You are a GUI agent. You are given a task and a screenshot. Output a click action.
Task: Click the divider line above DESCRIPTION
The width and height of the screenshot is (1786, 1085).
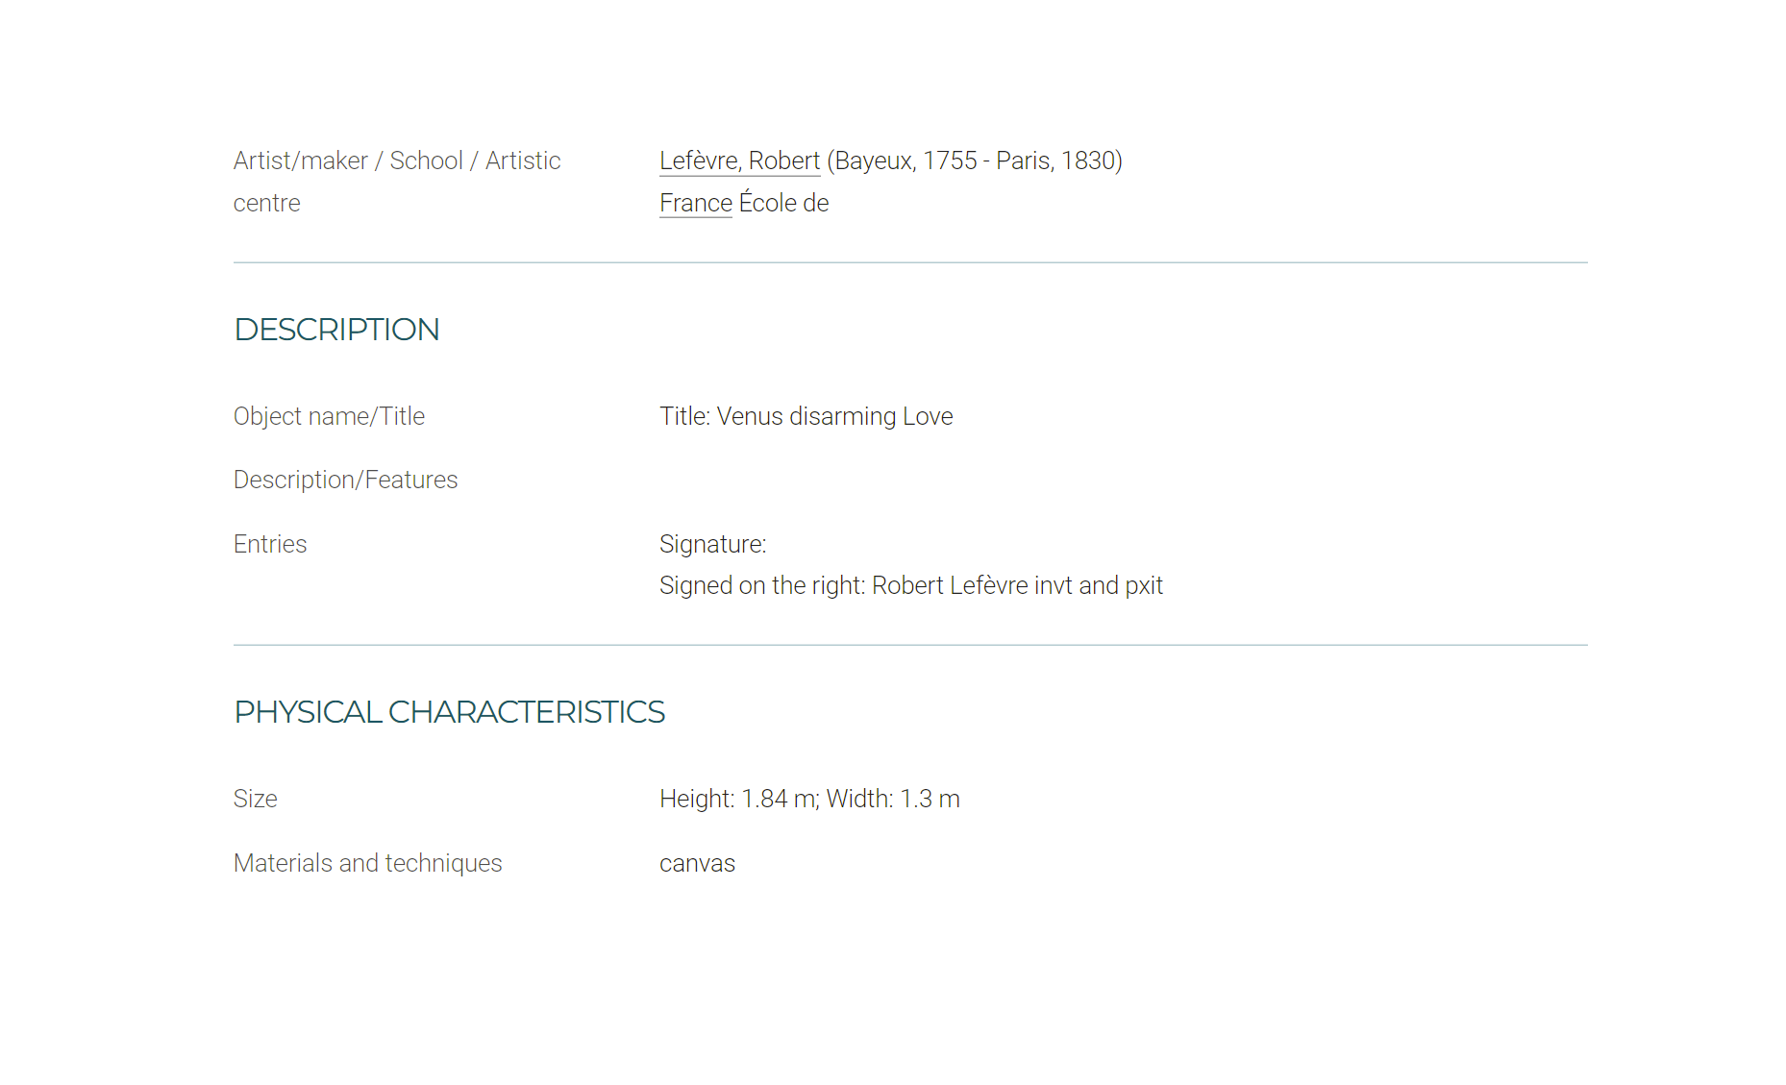pos(909,262)
